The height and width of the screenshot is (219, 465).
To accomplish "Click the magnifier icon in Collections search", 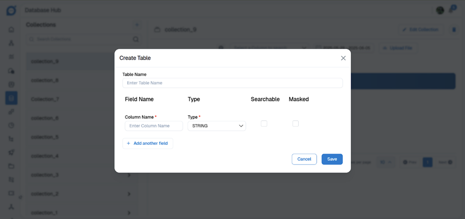I will (136, 39).
